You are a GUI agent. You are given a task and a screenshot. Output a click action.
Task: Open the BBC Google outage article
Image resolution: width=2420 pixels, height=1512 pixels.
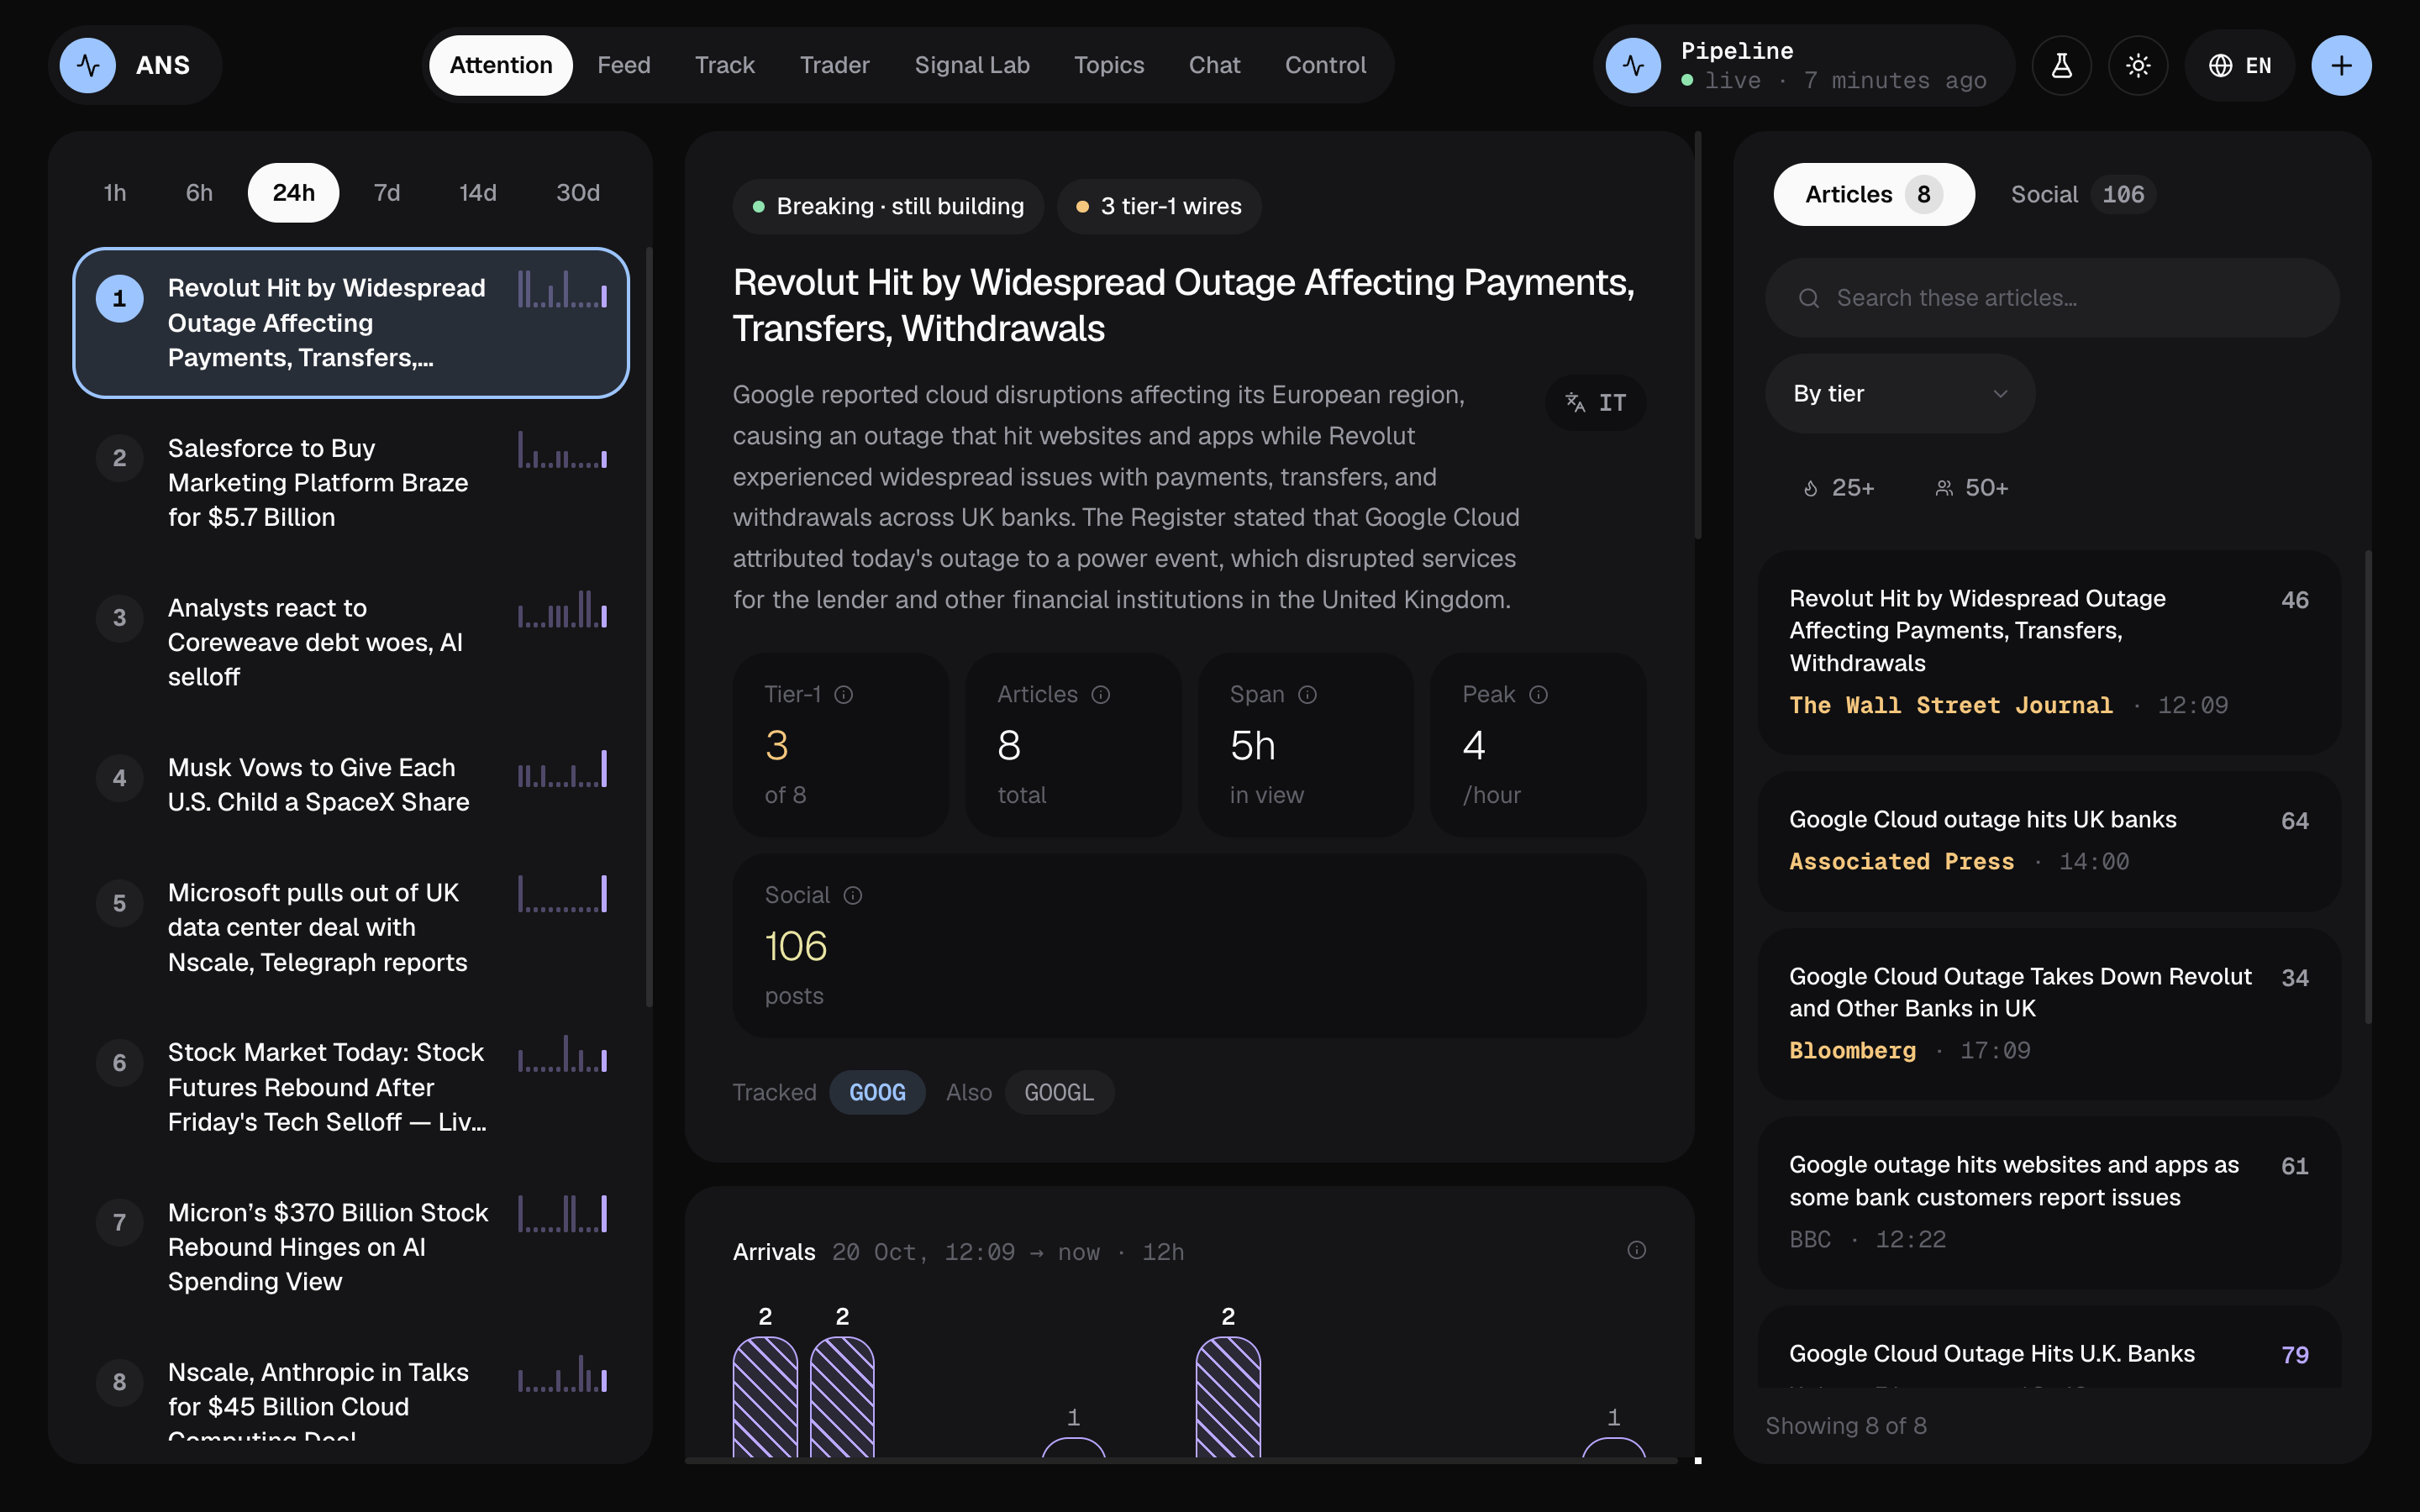click(2049, 1202)
